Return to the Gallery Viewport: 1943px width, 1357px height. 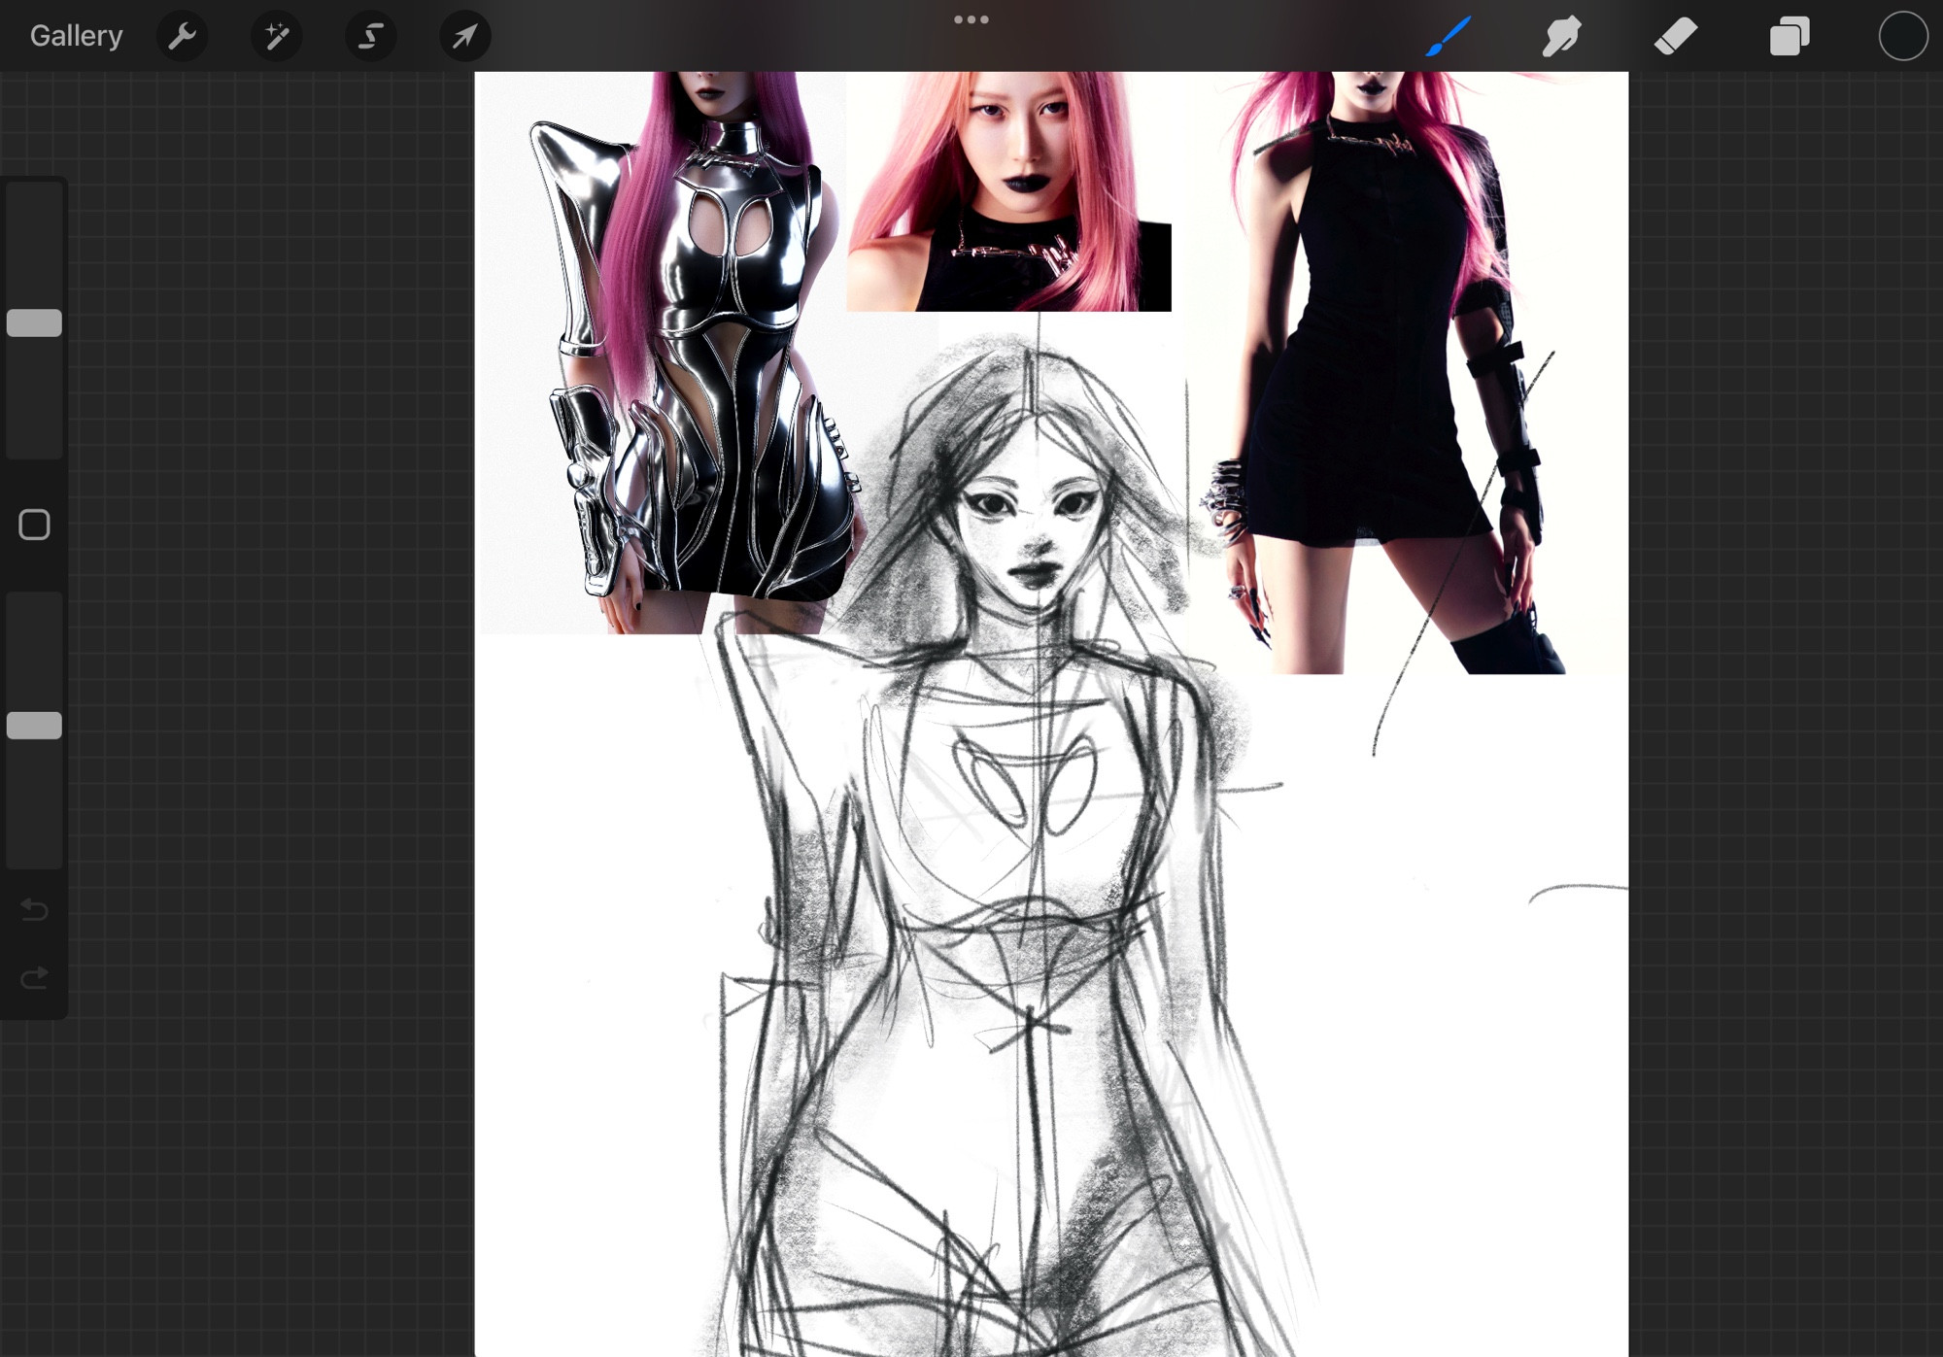[76, 36]
